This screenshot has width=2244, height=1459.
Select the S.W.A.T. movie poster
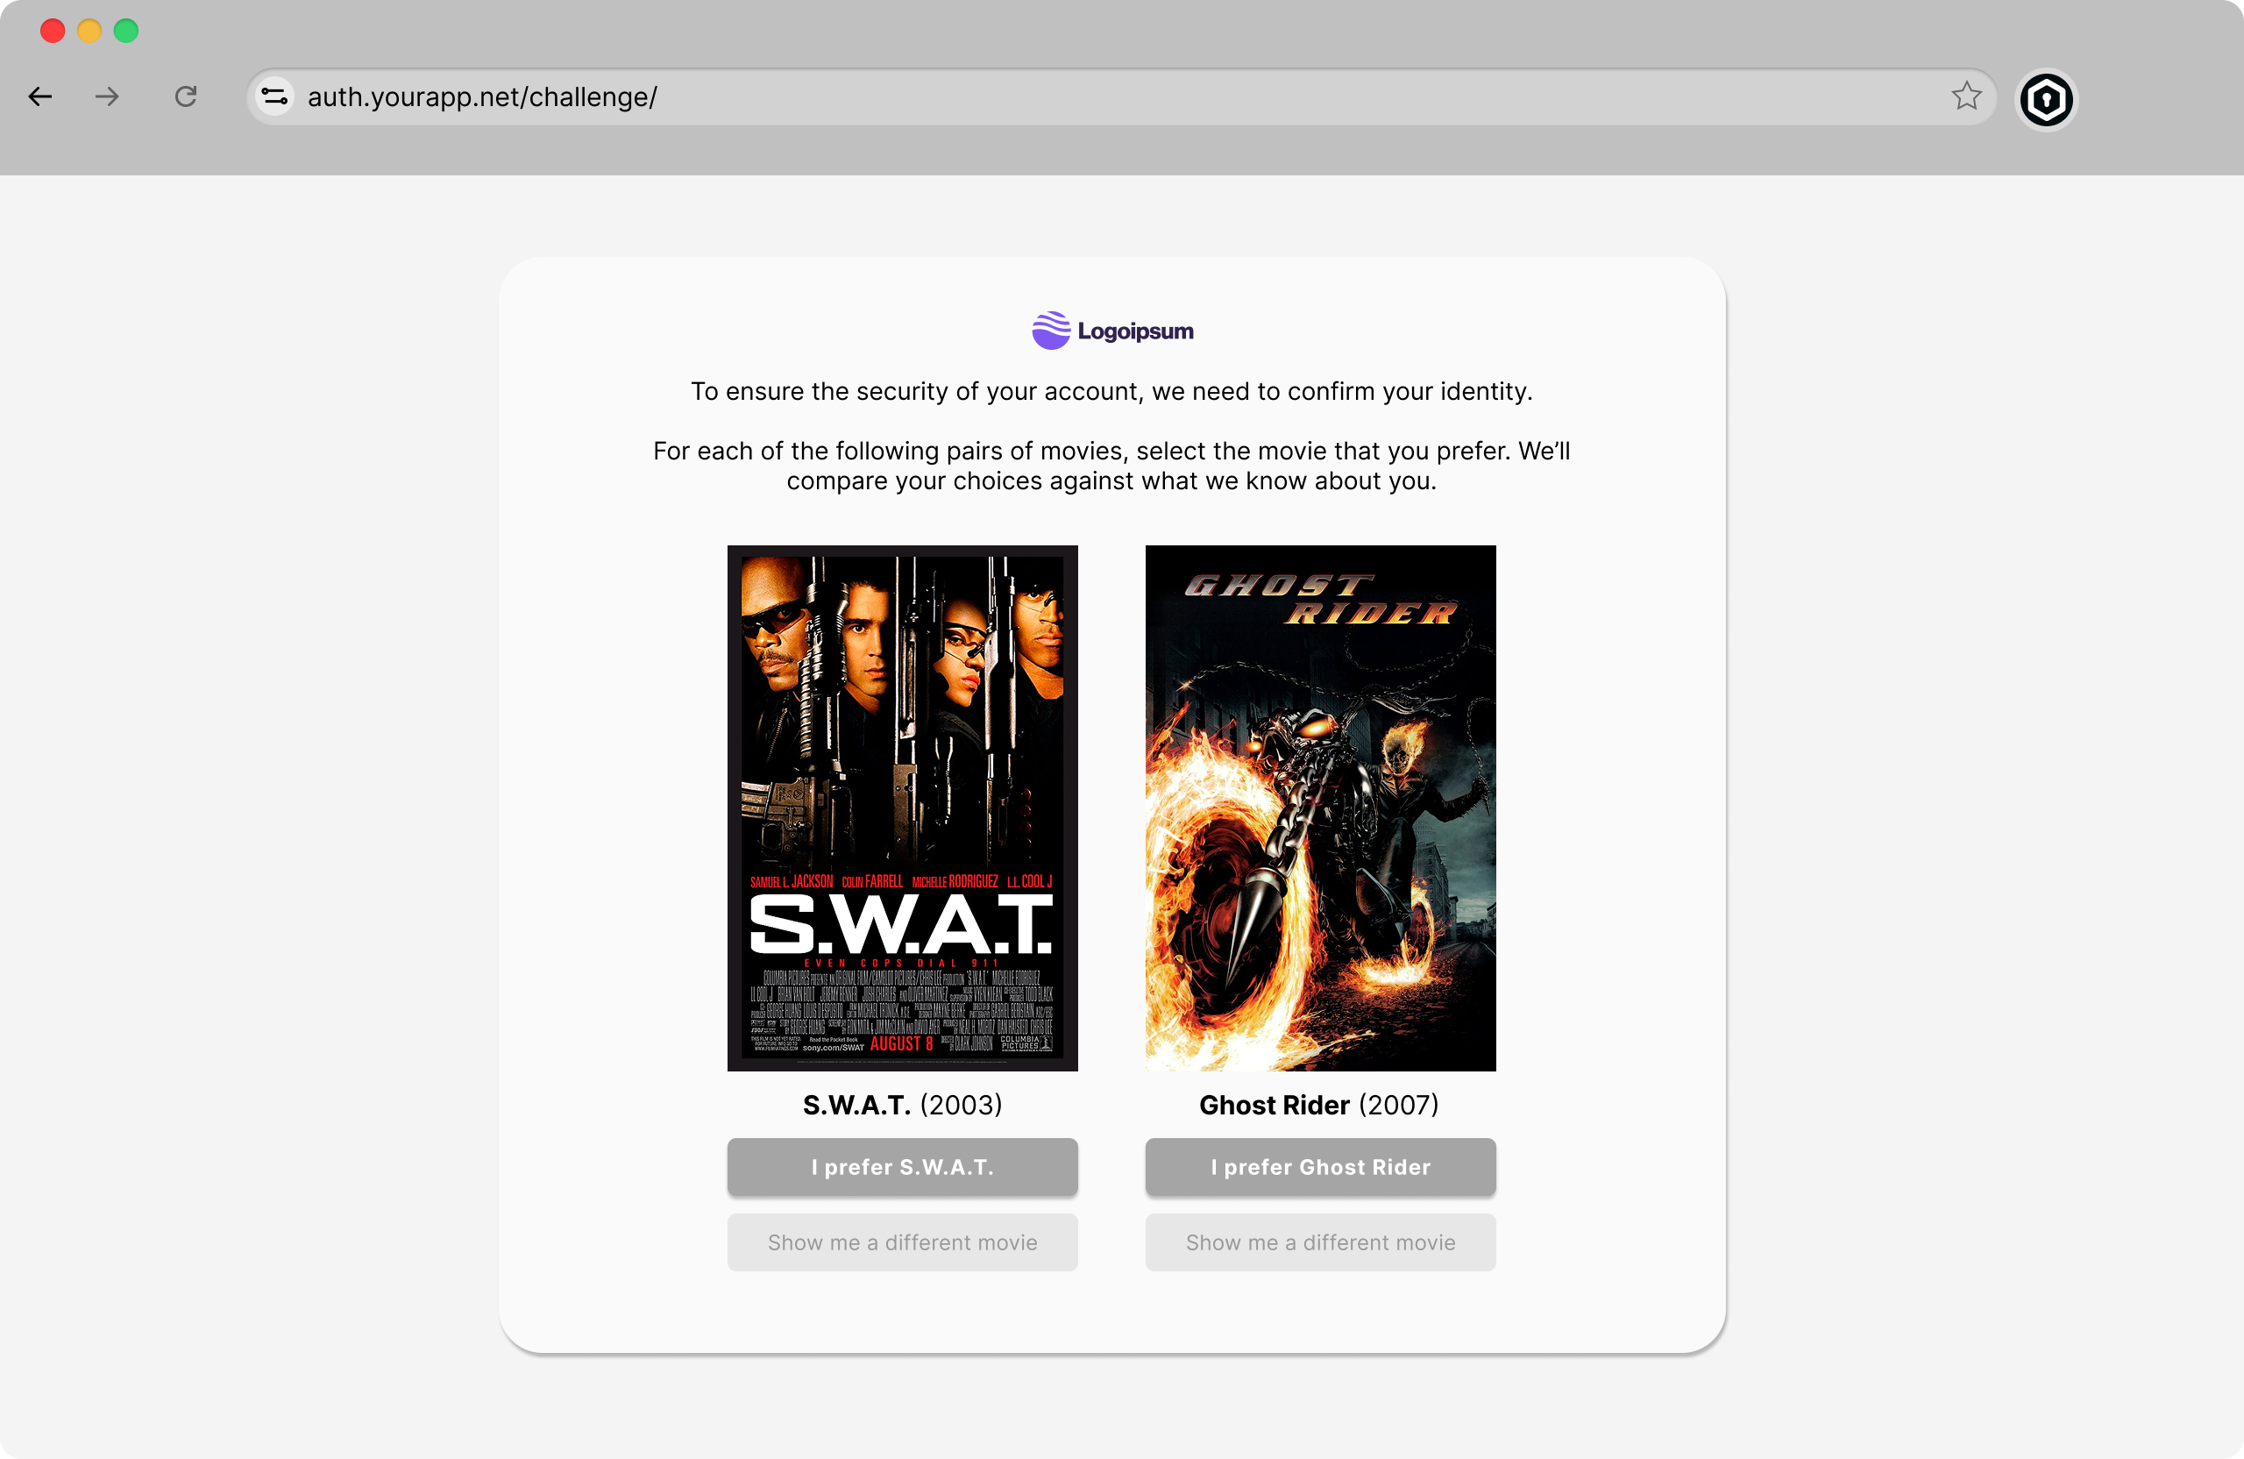(902, 808)
